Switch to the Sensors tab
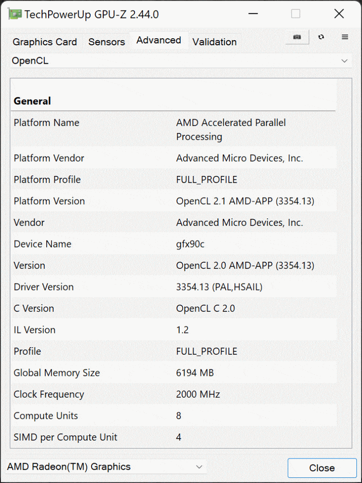Viewport: 362px width, 483px height. point(107,42)
